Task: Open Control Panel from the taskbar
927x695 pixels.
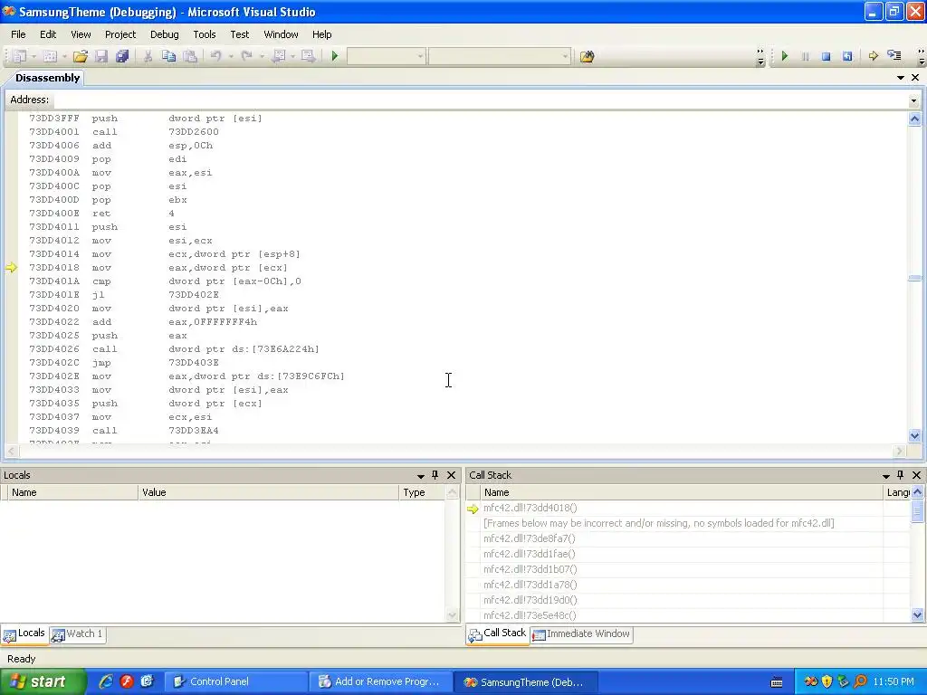Action: [235, 682]
